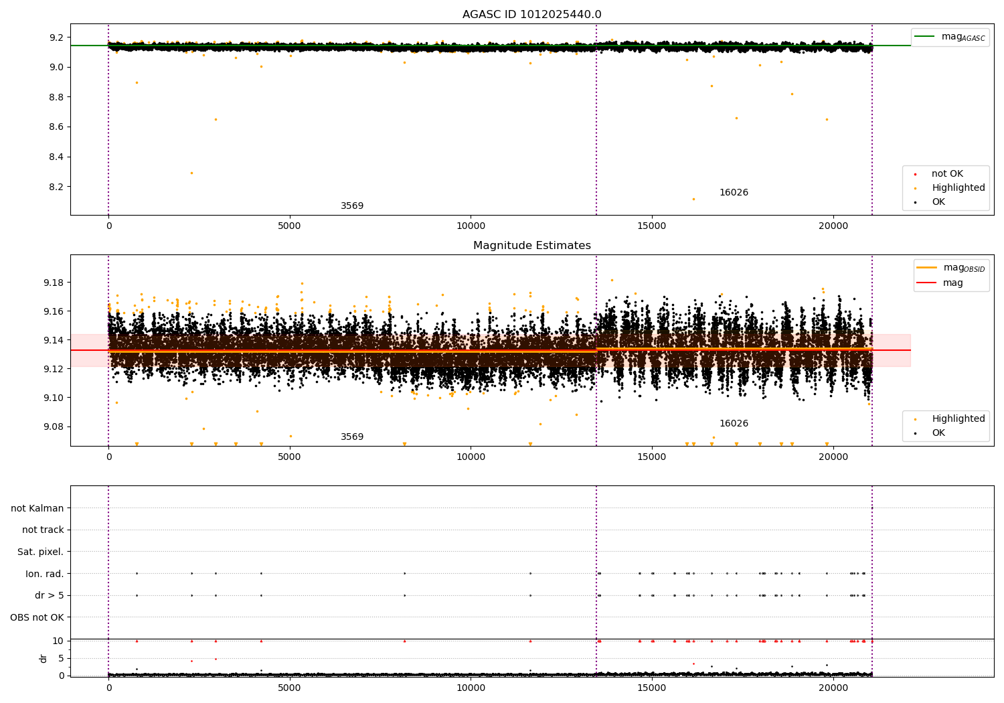Click "3569" label in Magnitude Estimates plot

pyautogui.click(x=352, y=437)
